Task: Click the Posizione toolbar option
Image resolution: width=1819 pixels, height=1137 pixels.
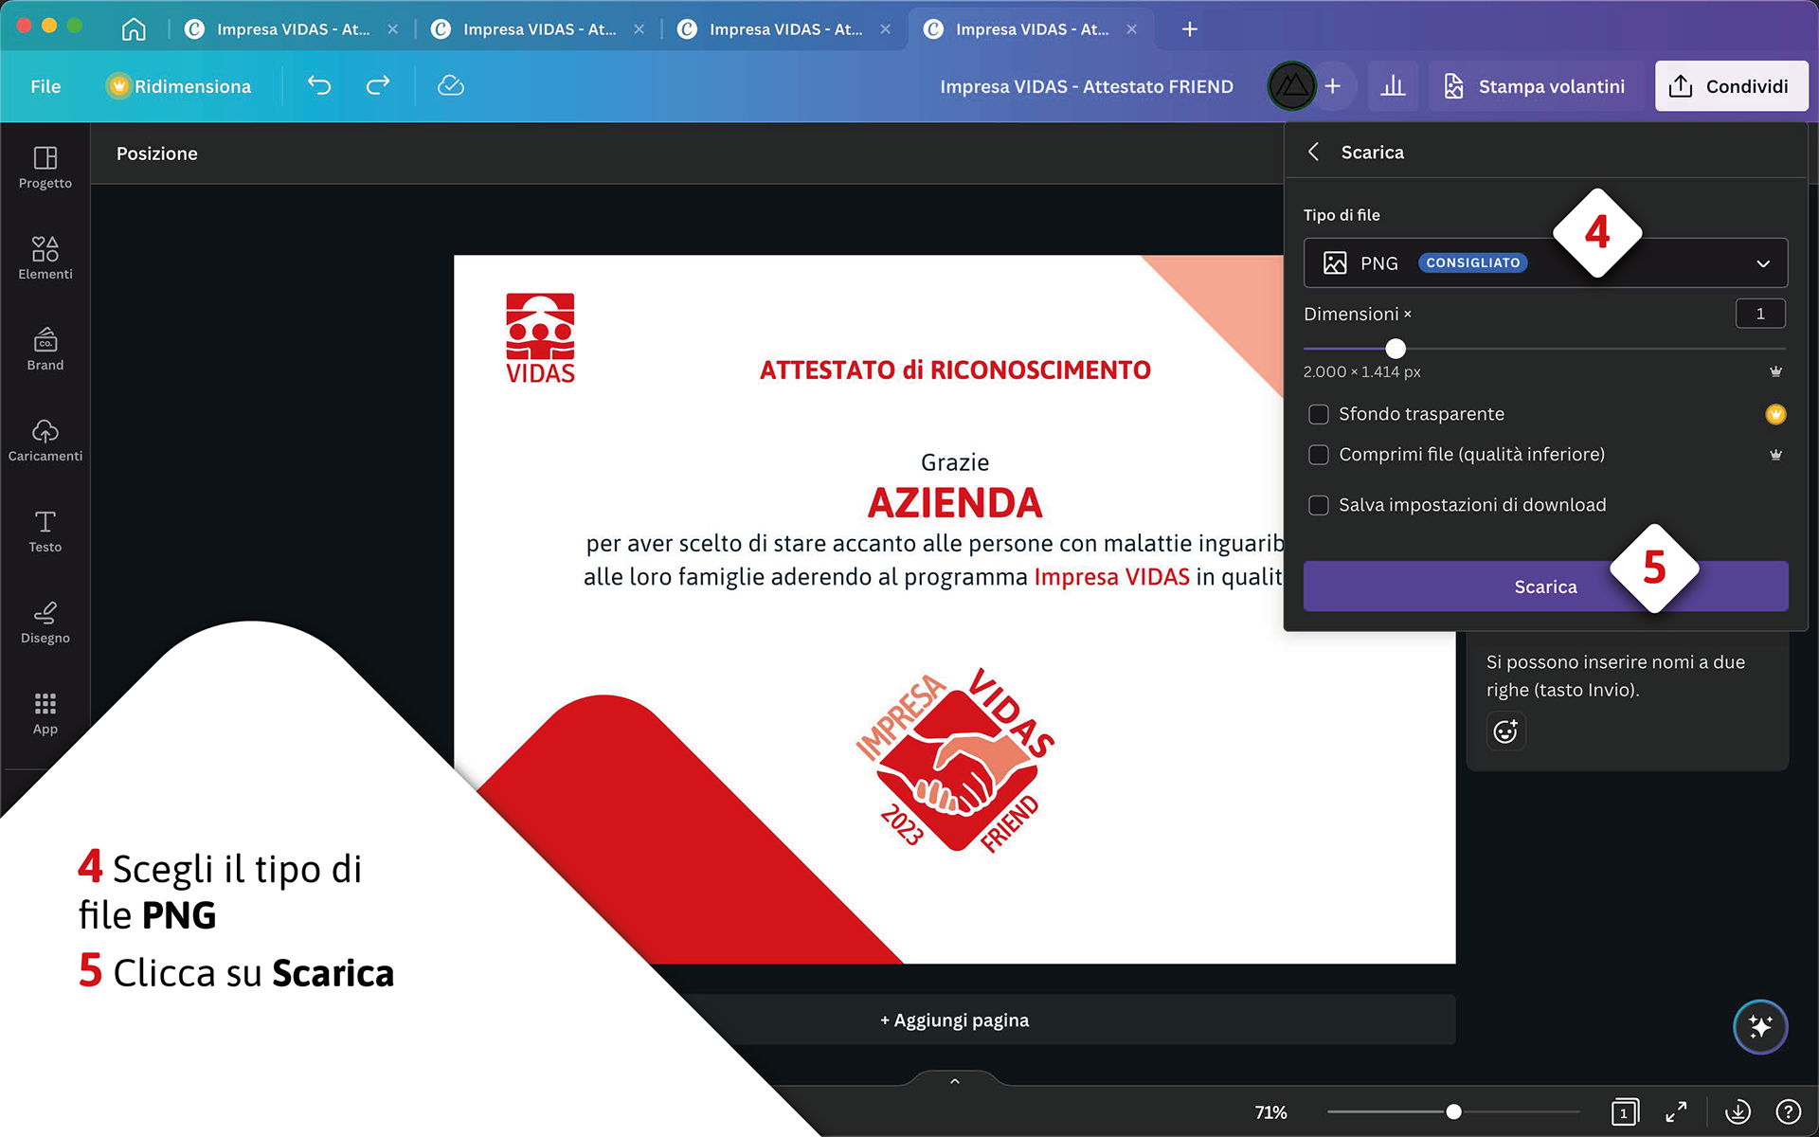Action: (x=157, y=153)
